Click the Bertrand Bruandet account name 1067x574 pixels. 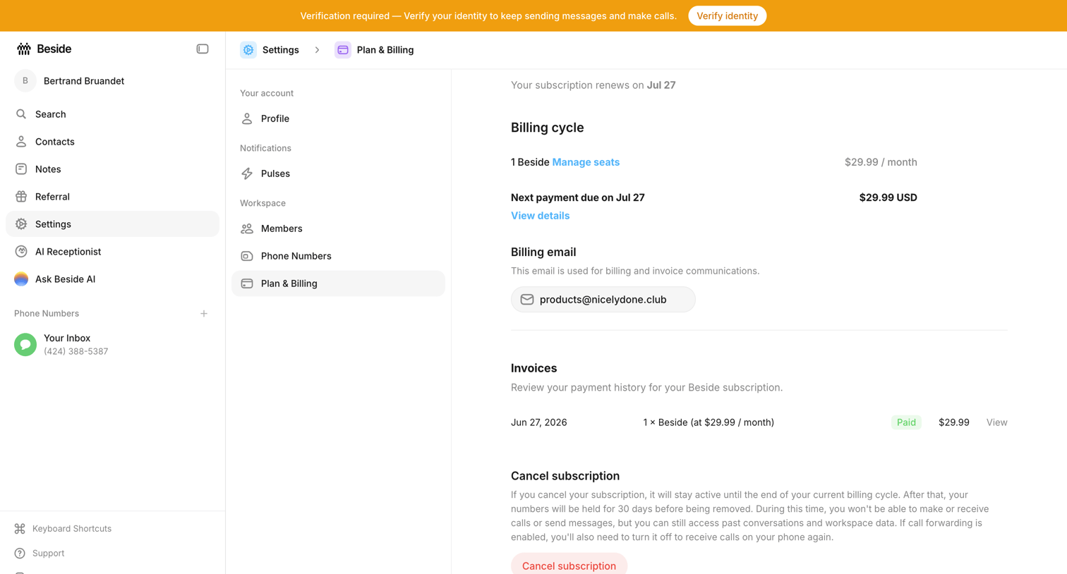coord(84,81)
